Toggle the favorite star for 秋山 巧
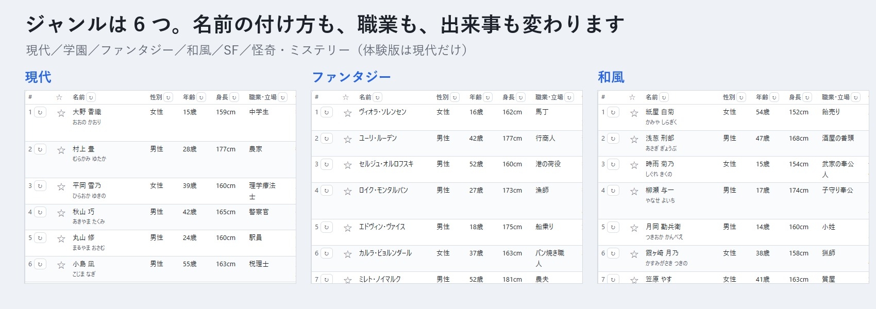Screen dimensions: 876x309 (x=61, y=213)
